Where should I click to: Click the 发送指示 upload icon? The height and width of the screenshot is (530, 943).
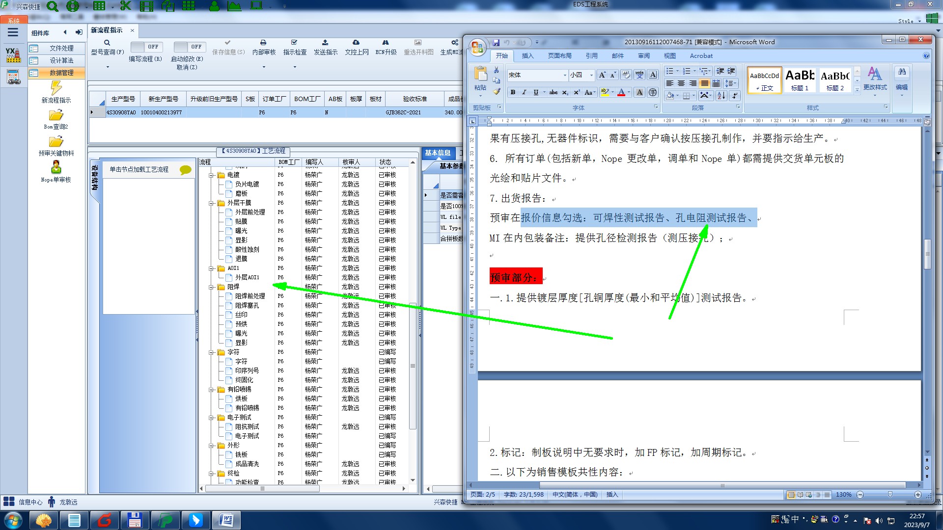(x=325, y=43)
